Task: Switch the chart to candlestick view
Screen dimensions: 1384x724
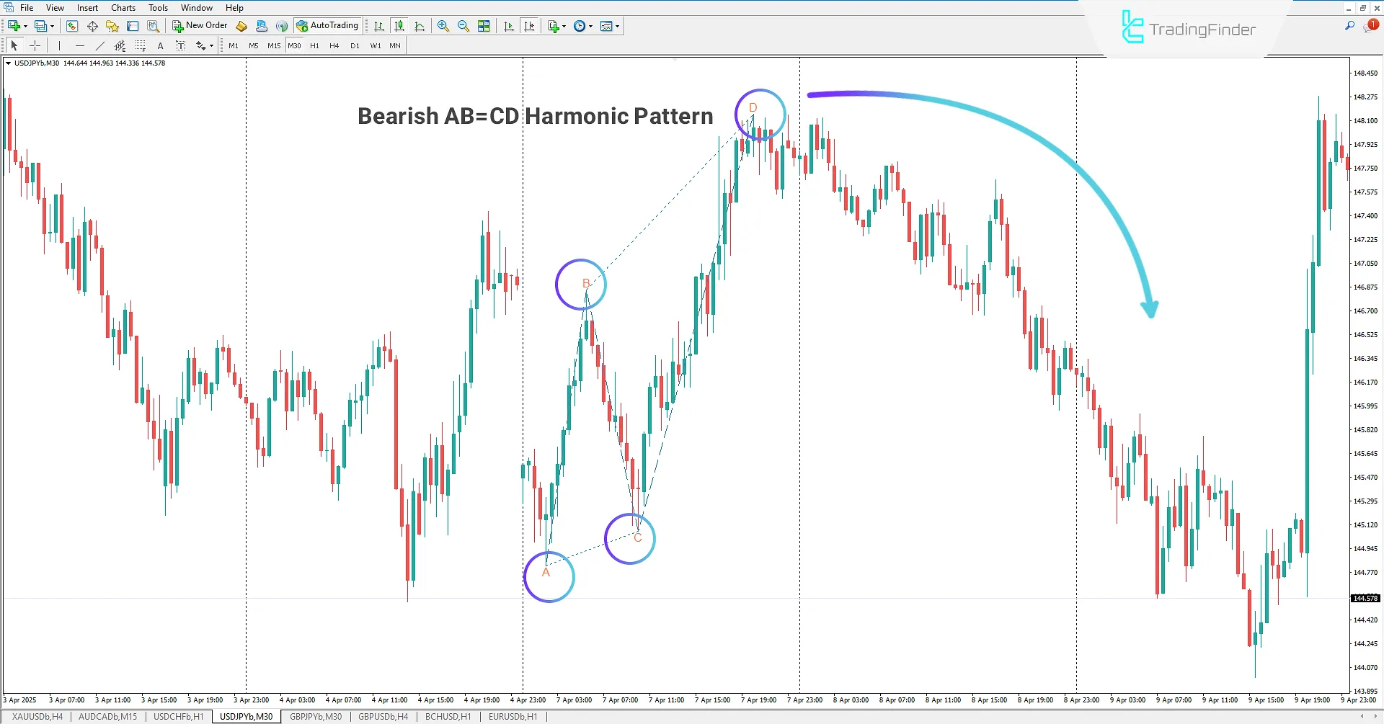Action: (x=399, y=26)
